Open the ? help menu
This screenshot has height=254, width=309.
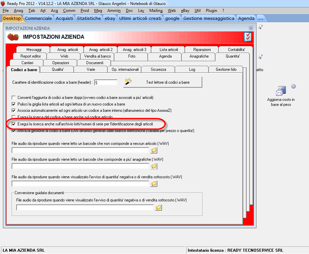223,11
